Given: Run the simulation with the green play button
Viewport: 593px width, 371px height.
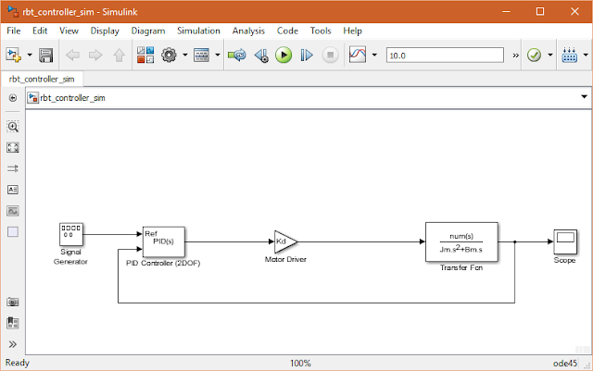Looking at the screenshot, I should point(284,56).
